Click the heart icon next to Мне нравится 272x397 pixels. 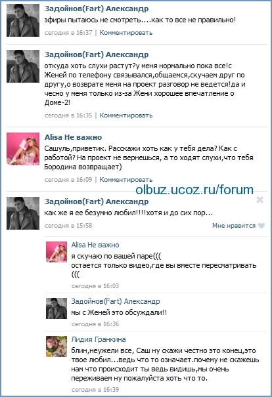click(x=261, y=226)
